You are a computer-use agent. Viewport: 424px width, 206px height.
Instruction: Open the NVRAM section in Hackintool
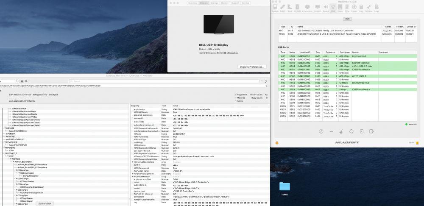[x=298, y=8]
